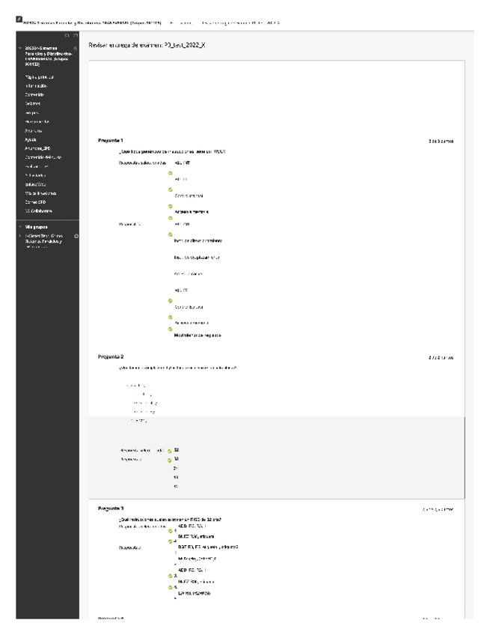This screenshot has height=635, width=490.
Task: Click the 'LW R5' instruction answer in Pregunta 3
Action: 195,594
